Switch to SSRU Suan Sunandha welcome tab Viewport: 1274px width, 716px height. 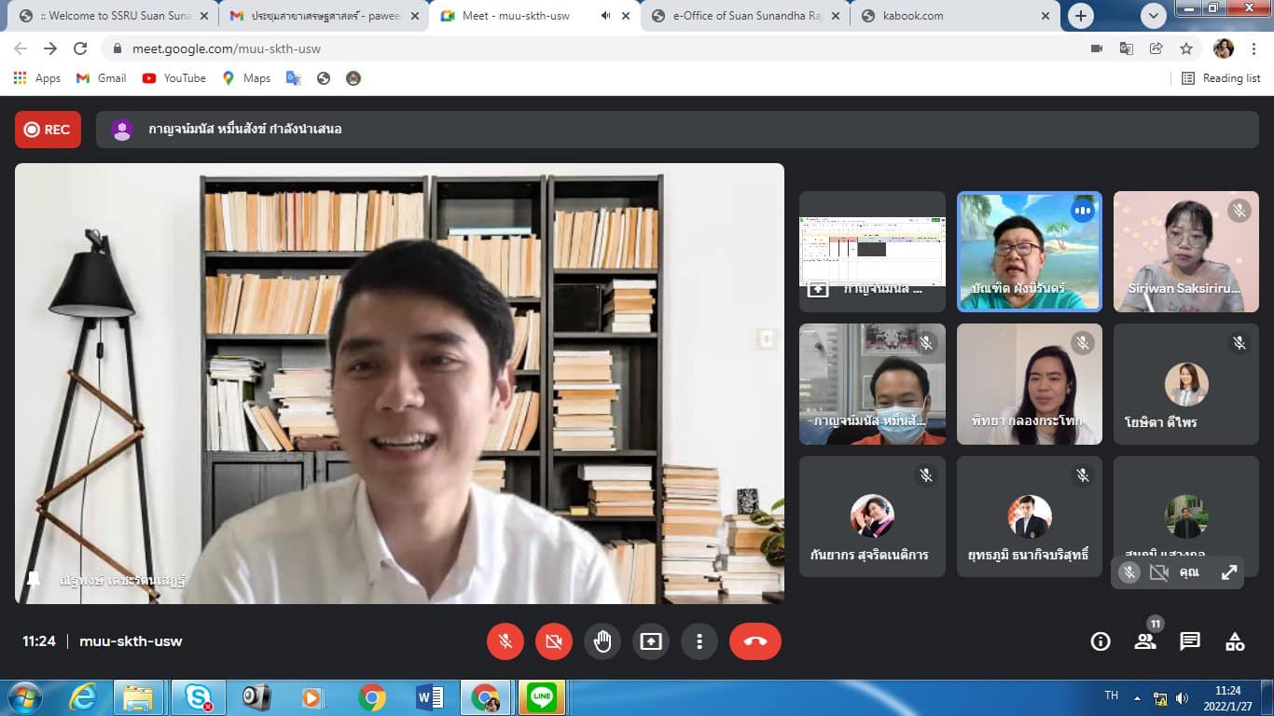point(107,16)
